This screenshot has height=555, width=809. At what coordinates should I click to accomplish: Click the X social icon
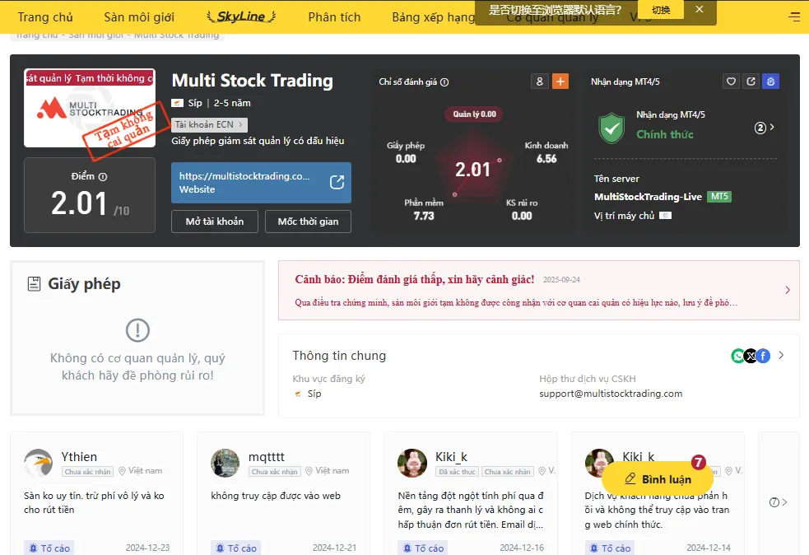point(751,356)
